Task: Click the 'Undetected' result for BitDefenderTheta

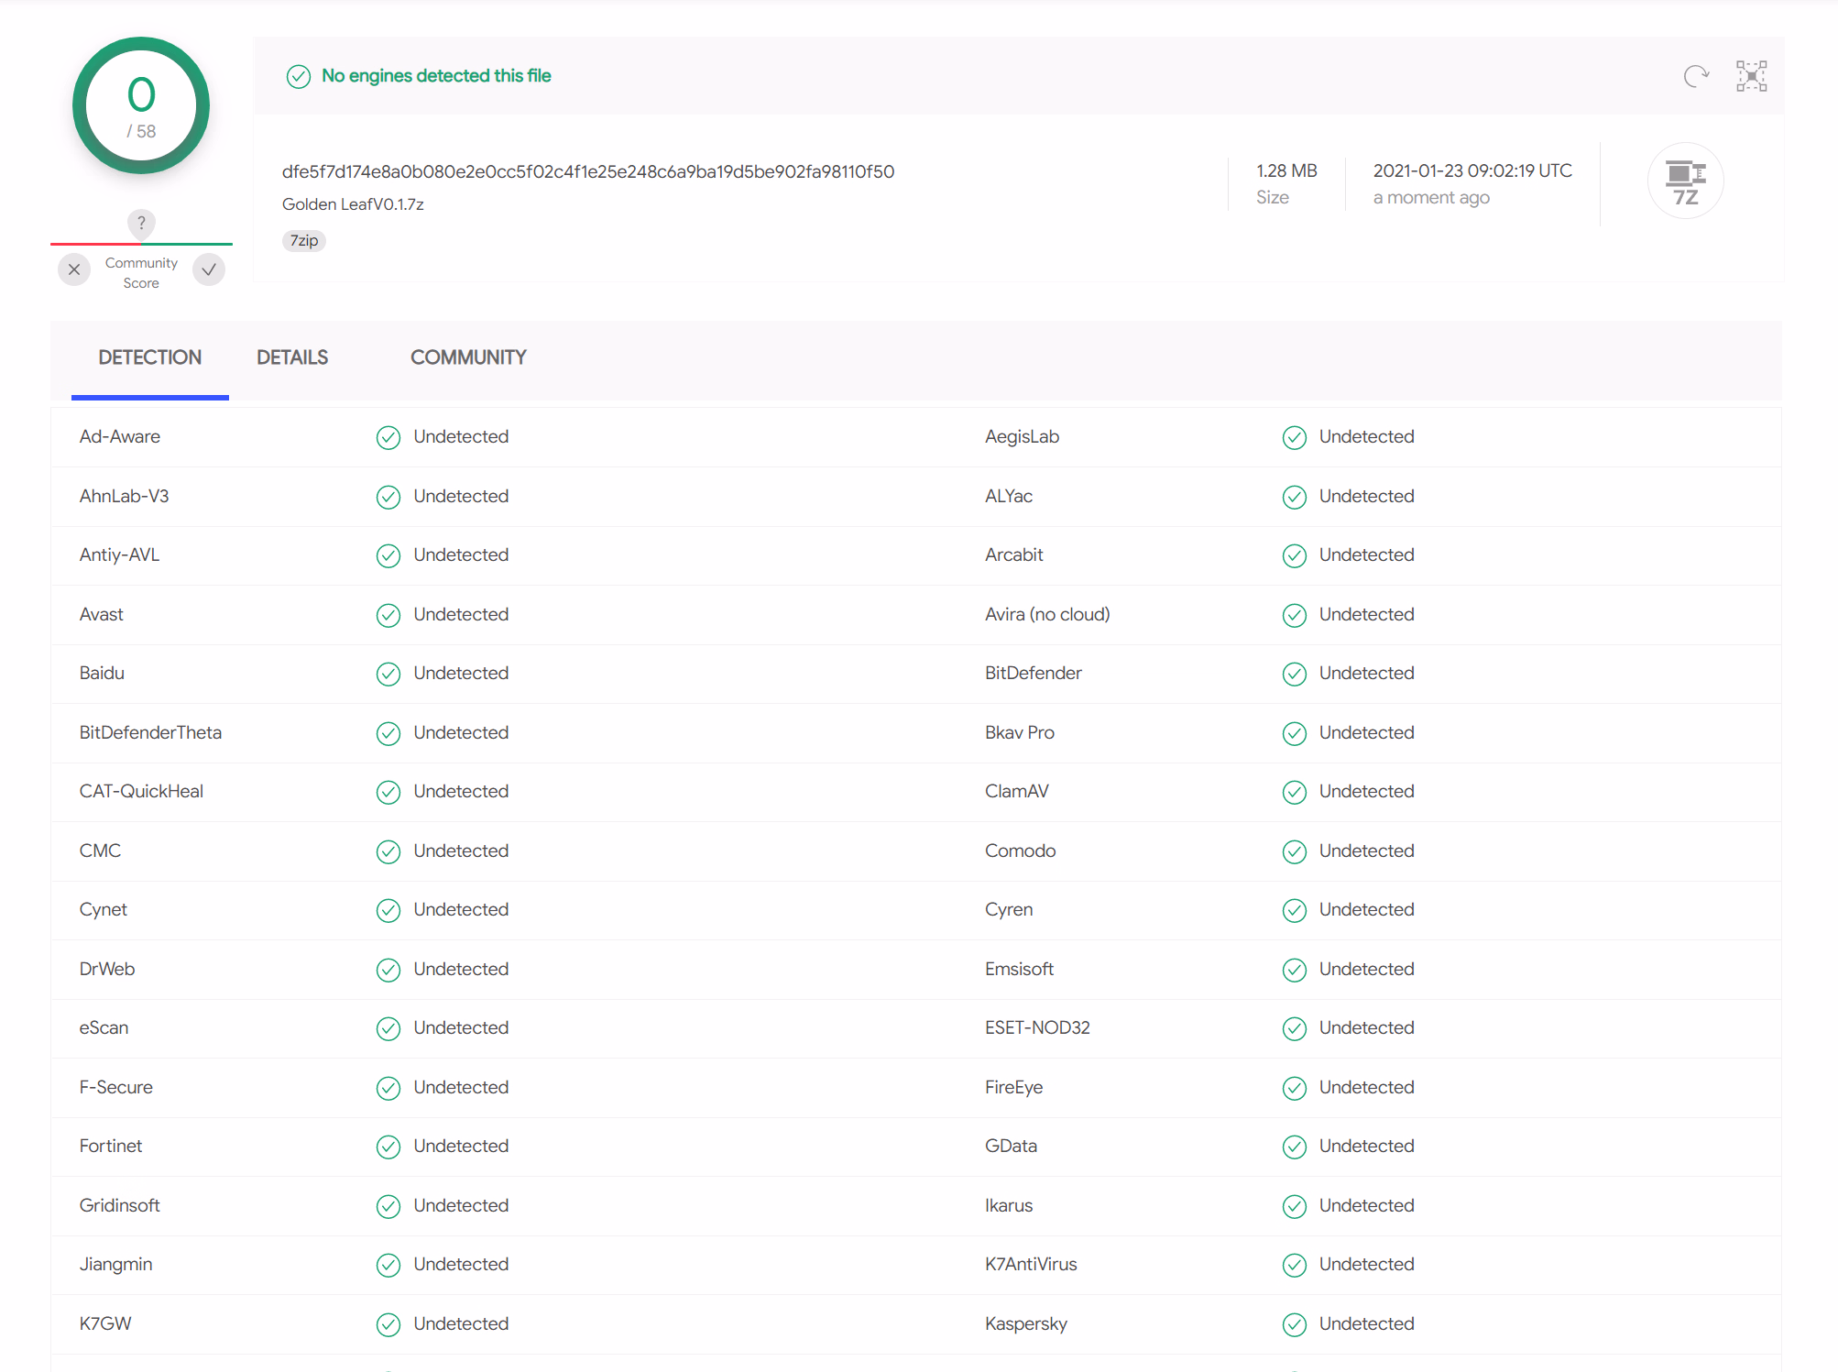Action: [x=461, y=732]
